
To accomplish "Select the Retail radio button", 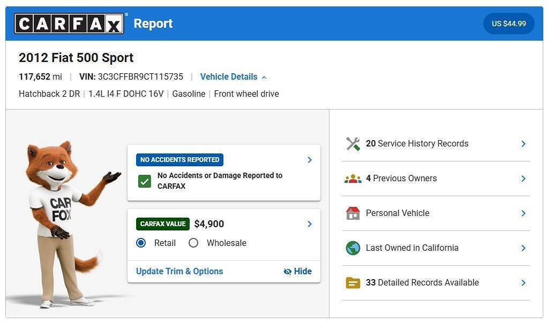I will pos(141,243).
